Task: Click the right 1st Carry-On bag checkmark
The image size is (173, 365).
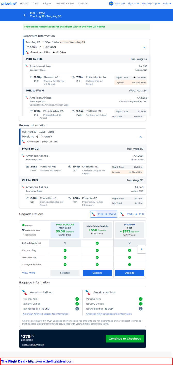Action: click(x=140, y=304)
